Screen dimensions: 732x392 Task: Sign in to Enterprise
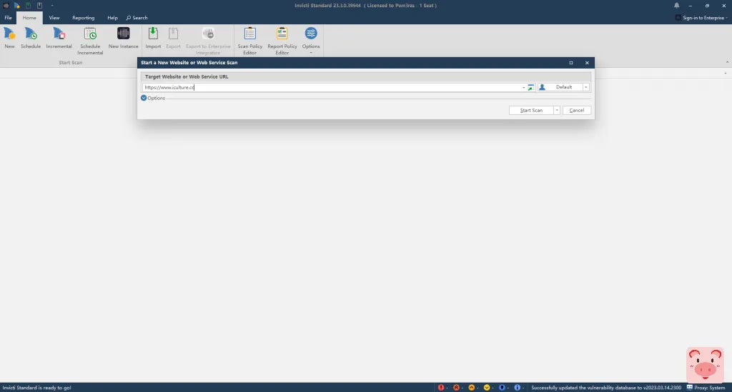tap(702, 18)
